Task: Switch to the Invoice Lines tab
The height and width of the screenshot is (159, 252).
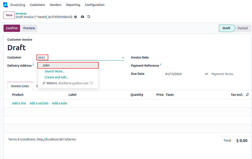Action: 20,86
